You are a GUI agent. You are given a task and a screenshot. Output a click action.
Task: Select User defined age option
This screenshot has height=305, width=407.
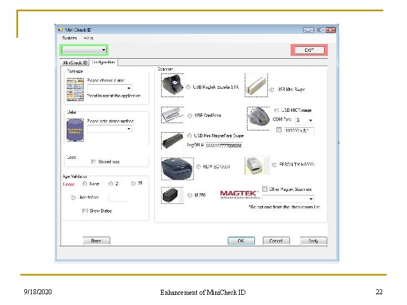pyautogui.click(x=73, y=197)
